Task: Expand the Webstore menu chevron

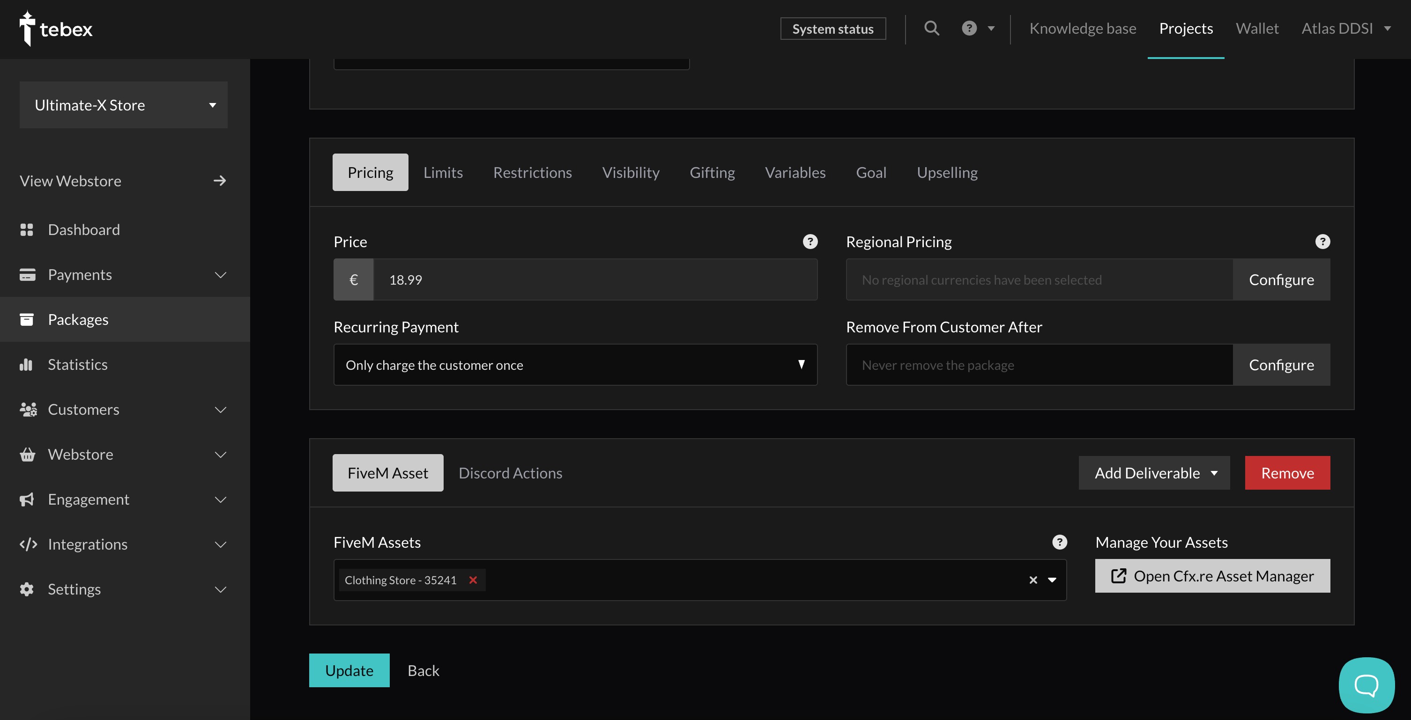Action: pos(220,454)
